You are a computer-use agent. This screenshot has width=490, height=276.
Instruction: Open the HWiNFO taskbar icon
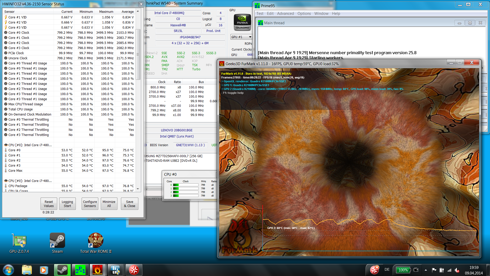coord(115,270)
